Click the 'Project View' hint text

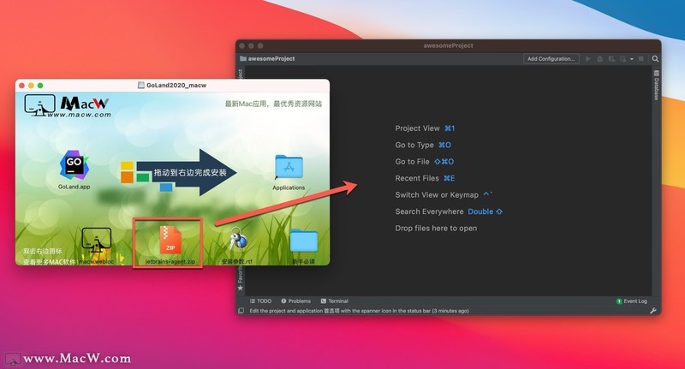(x=417, y=128)
